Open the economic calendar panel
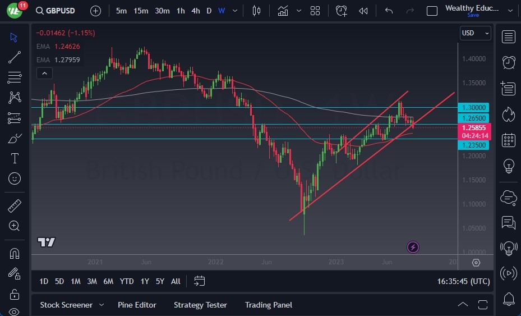This screenshot has width=521, height=316. pyautogui.click(x=509, y=140)
